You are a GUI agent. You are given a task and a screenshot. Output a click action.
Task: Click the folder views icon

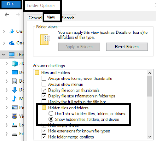[x=45, y=40]
